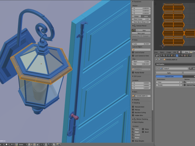
Task: Collapse the Grease Pencil panel
Action: [133, 26]
